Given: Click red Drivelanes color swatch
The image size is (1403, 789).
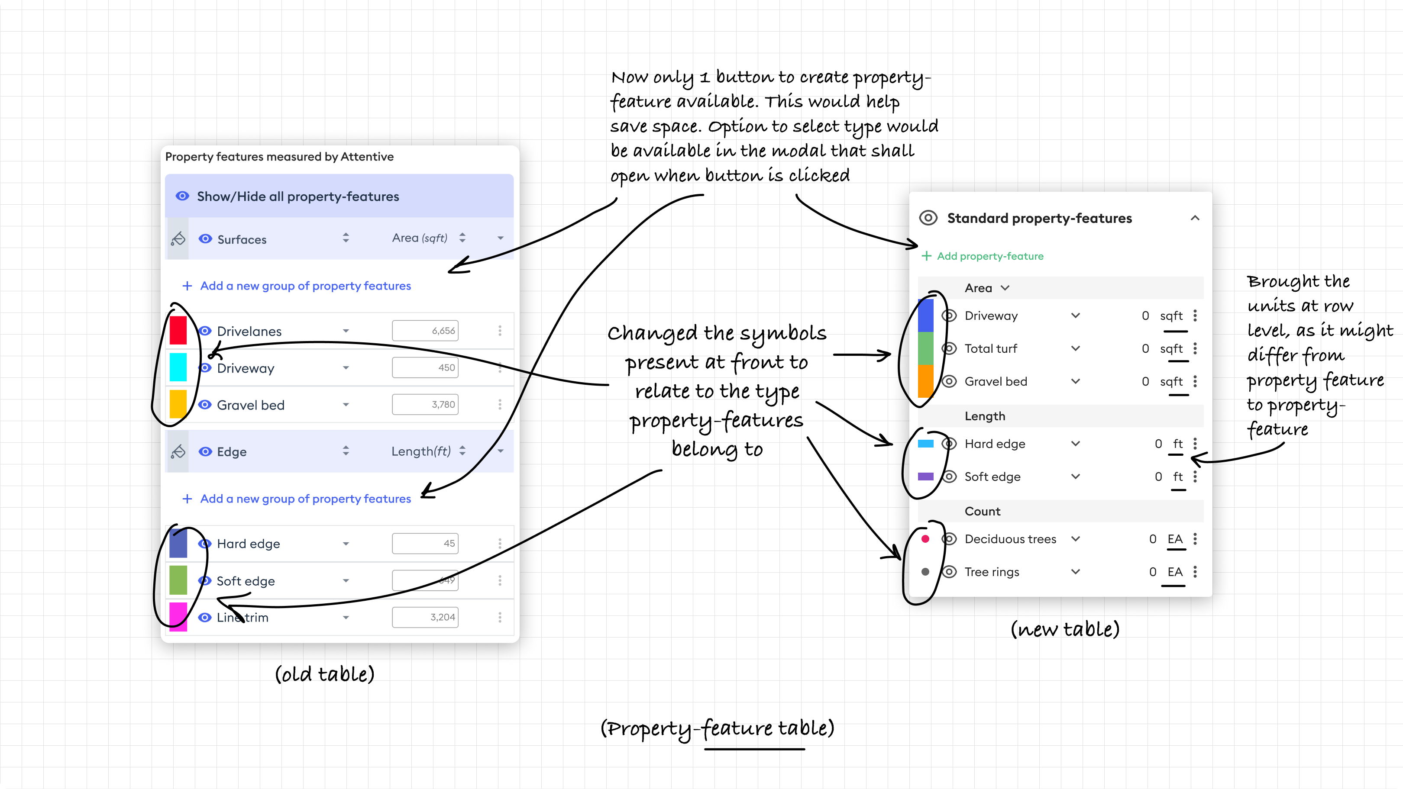Looking at the screenshot, I should [178, 331].
